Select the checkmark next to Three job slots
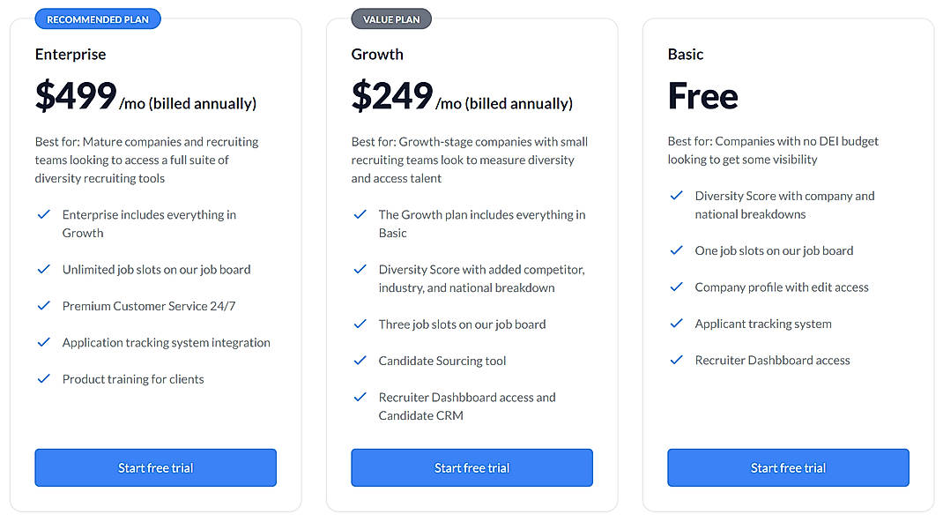943x522 pixels. 360,324
